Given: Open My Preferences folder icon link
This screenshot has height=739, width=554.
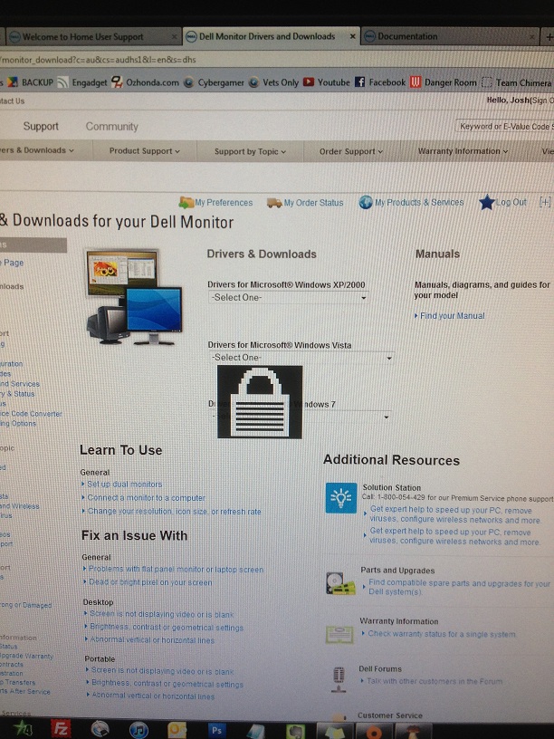Looking at the screenshot, I should pos(186,203).
